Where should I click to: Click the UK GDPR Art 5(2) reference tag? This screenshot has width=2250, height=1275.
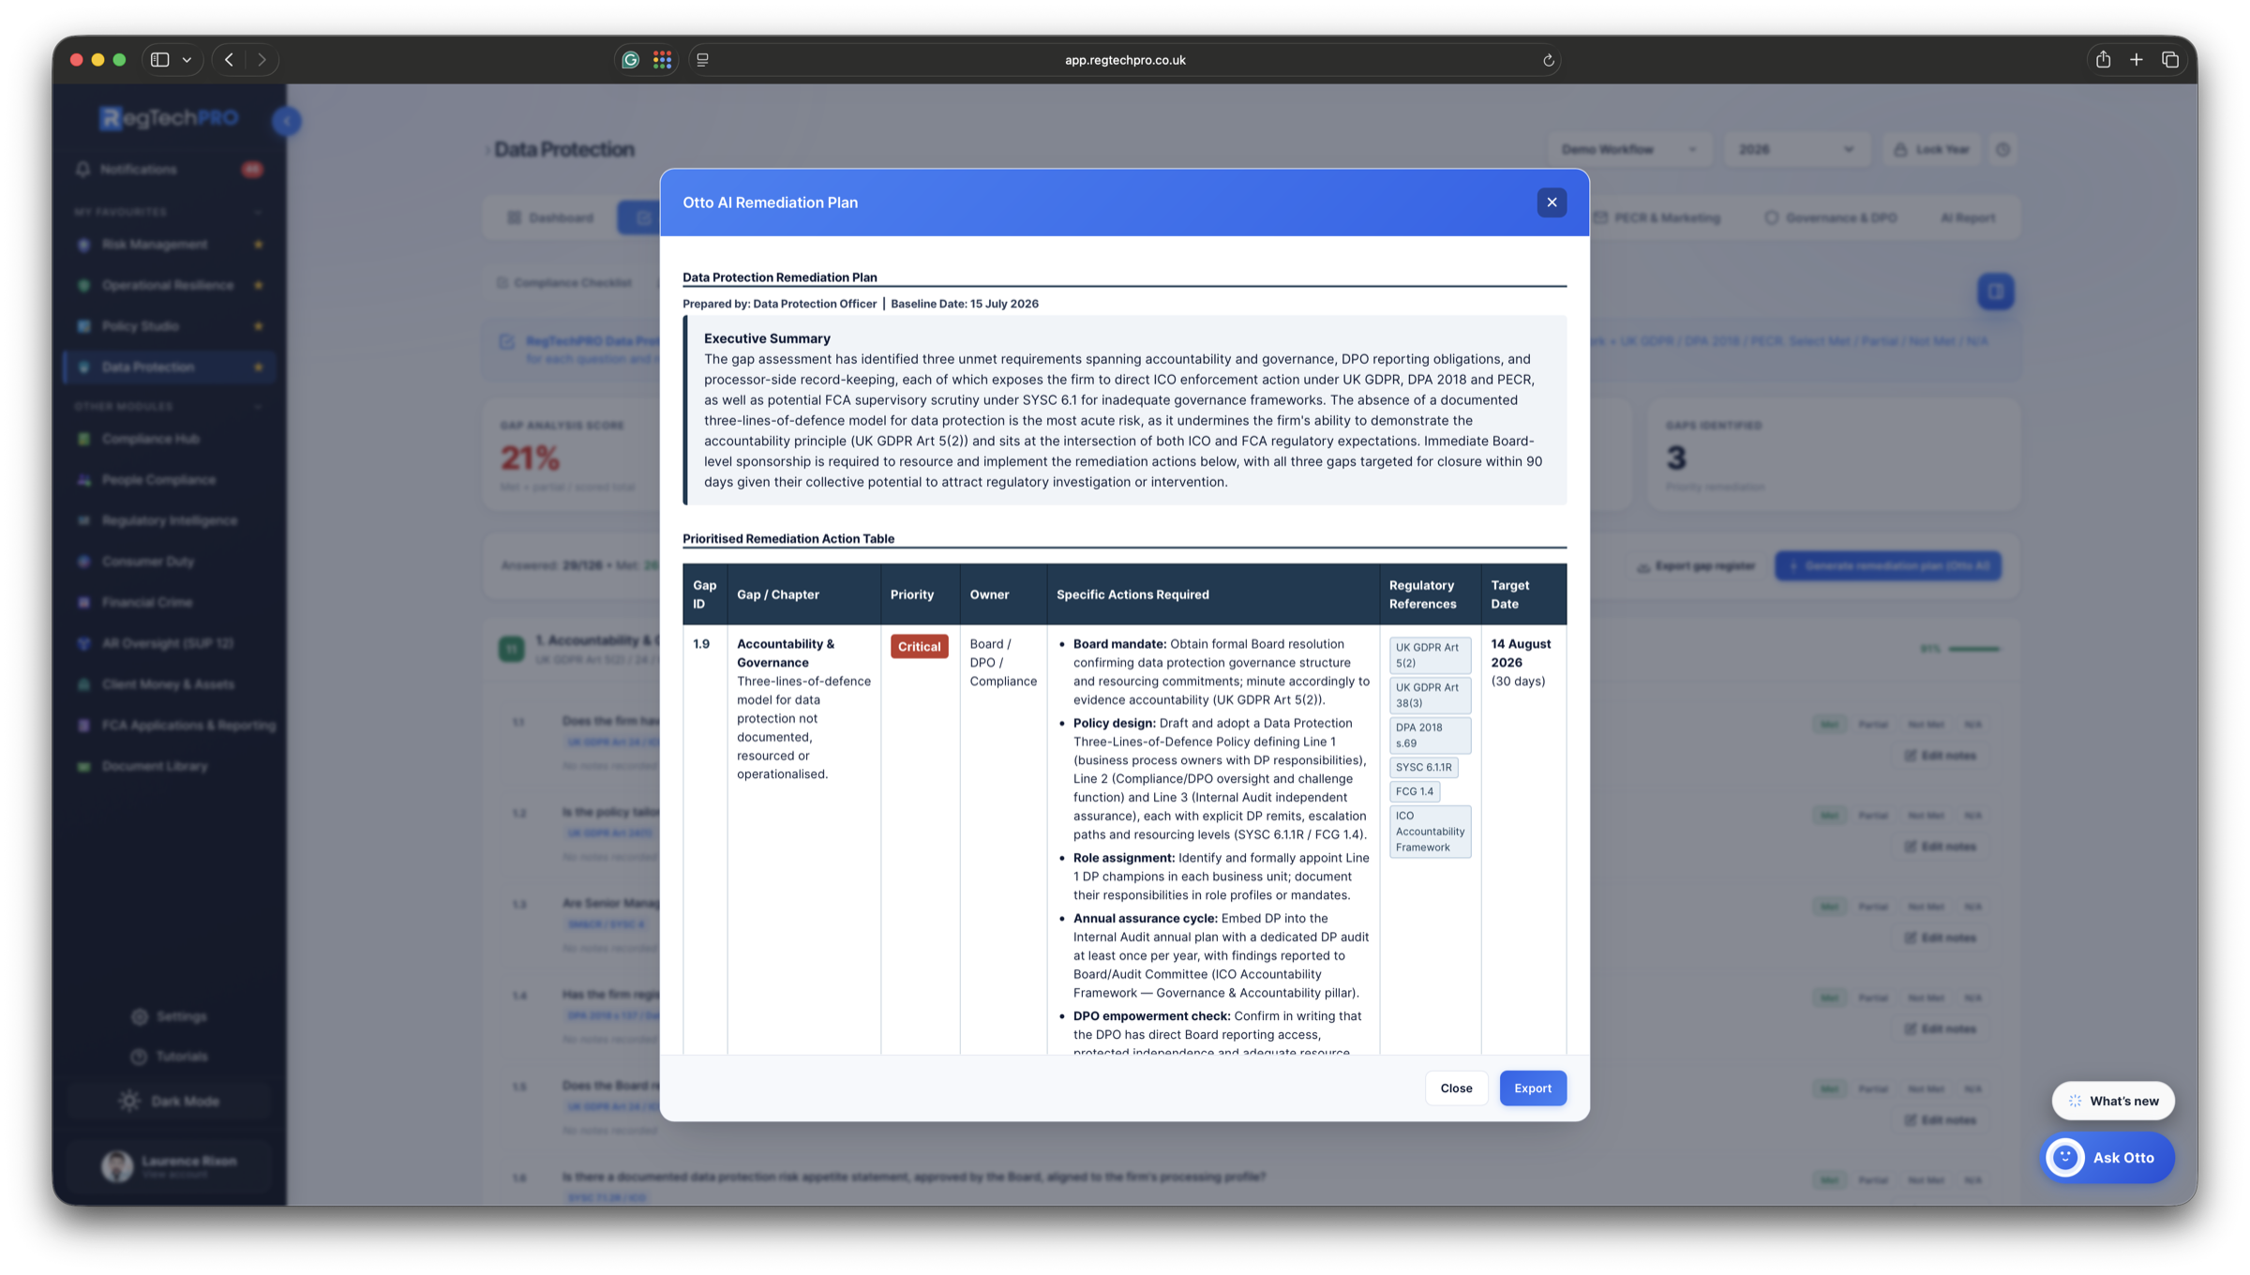1430,655
